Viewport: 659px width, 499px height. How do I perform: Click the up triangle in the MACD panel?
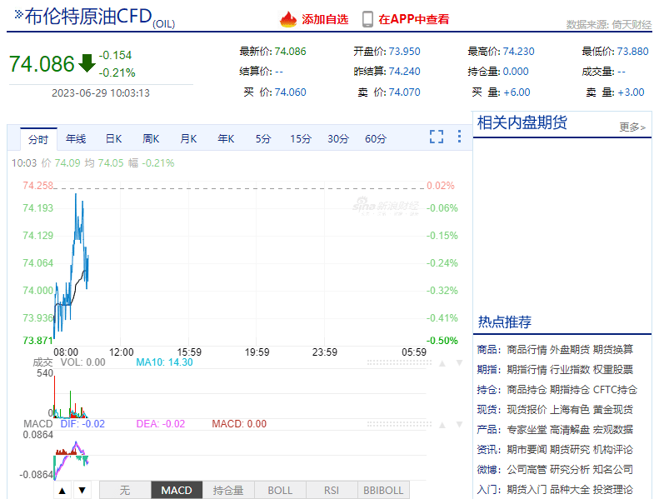click(x=442, y=425)
